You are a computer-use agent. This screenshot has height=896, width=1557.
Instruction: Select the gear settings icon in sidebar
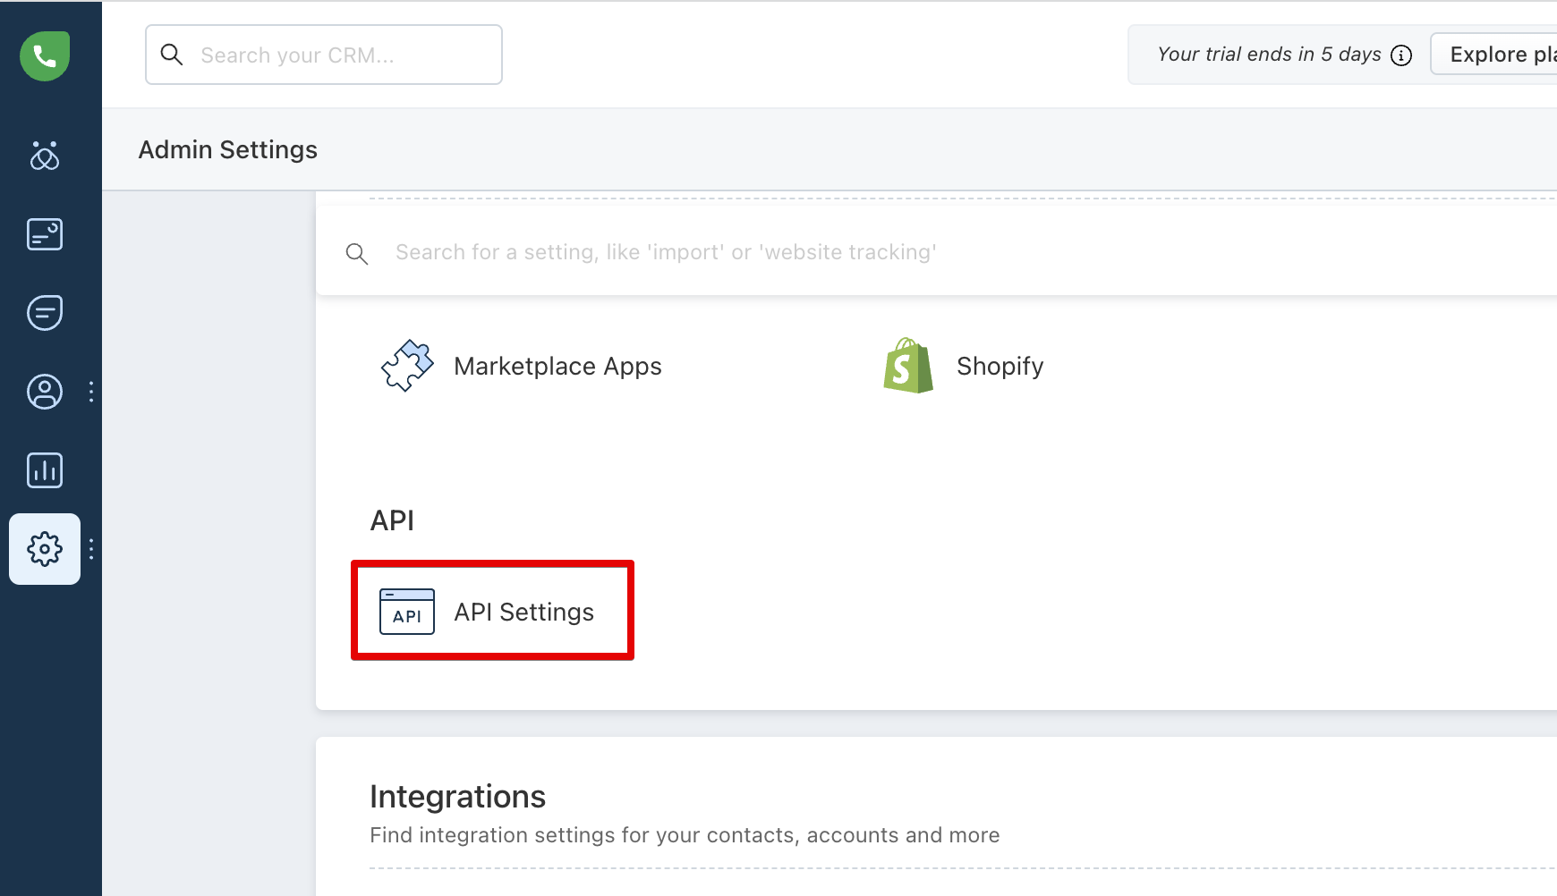tap(45, 549)
